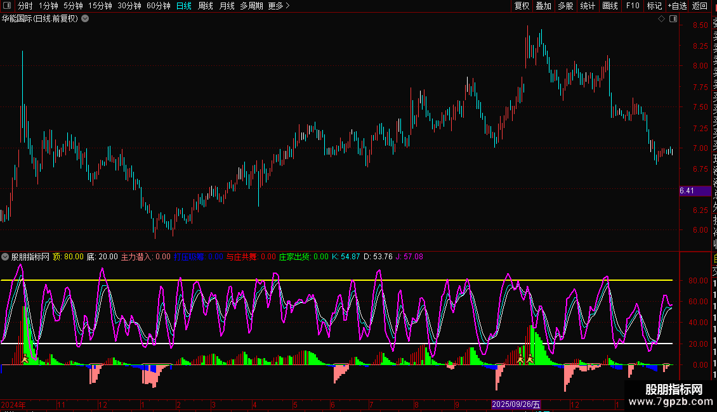Viewport: 717px width, 412px height.
Task: Click the 8.50 price axis label
Action: tap(701, 25)
